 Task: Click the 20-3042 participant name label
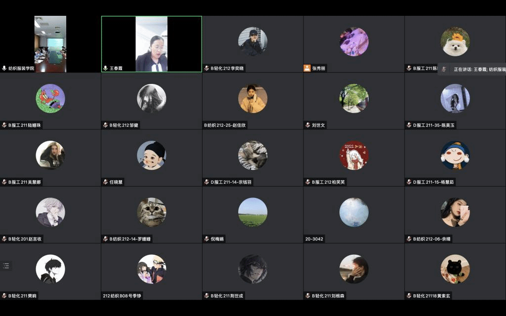click(314, 239)
